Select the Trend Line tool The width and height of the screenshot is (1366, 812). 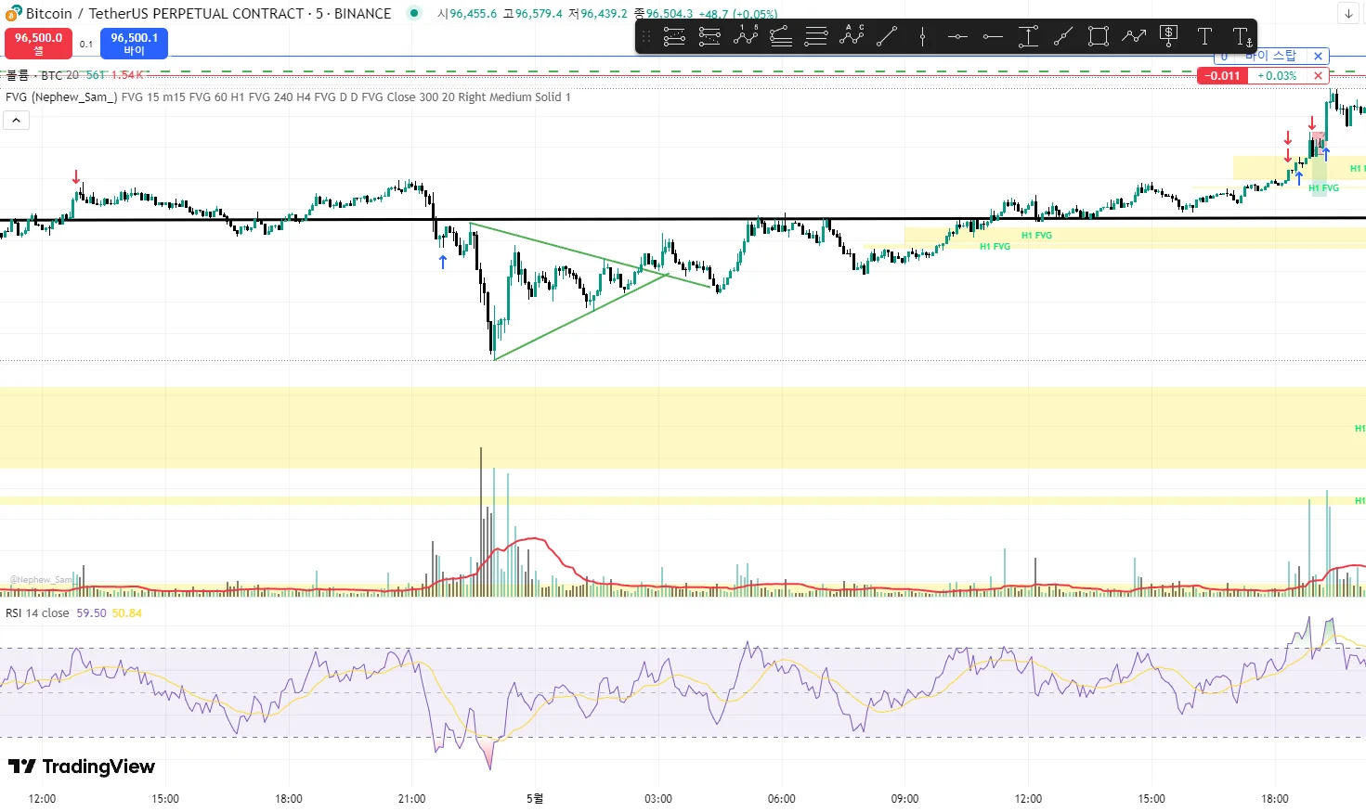pos(887,37)
